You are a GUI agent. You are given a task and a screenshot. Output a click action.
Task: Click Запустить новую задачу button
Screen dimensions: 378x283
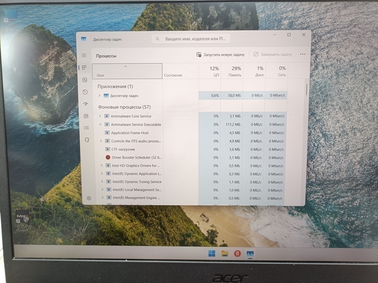[221, 55]
